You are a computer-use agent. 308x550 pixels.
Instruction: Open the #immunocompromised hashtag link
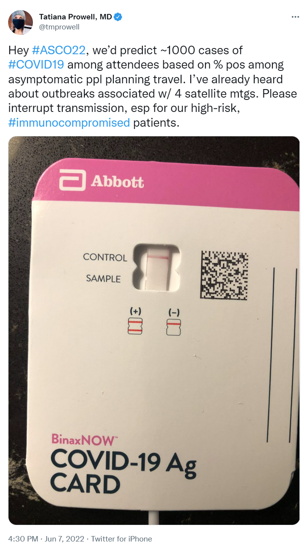[69, 123]
